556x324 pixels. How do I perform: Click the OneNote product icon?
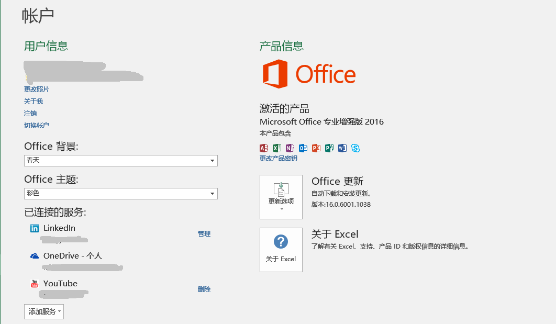coord(290,148)
